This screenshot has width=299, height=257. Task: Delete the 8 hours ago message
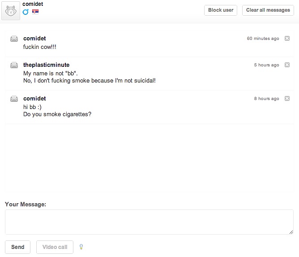coord(287,99)
